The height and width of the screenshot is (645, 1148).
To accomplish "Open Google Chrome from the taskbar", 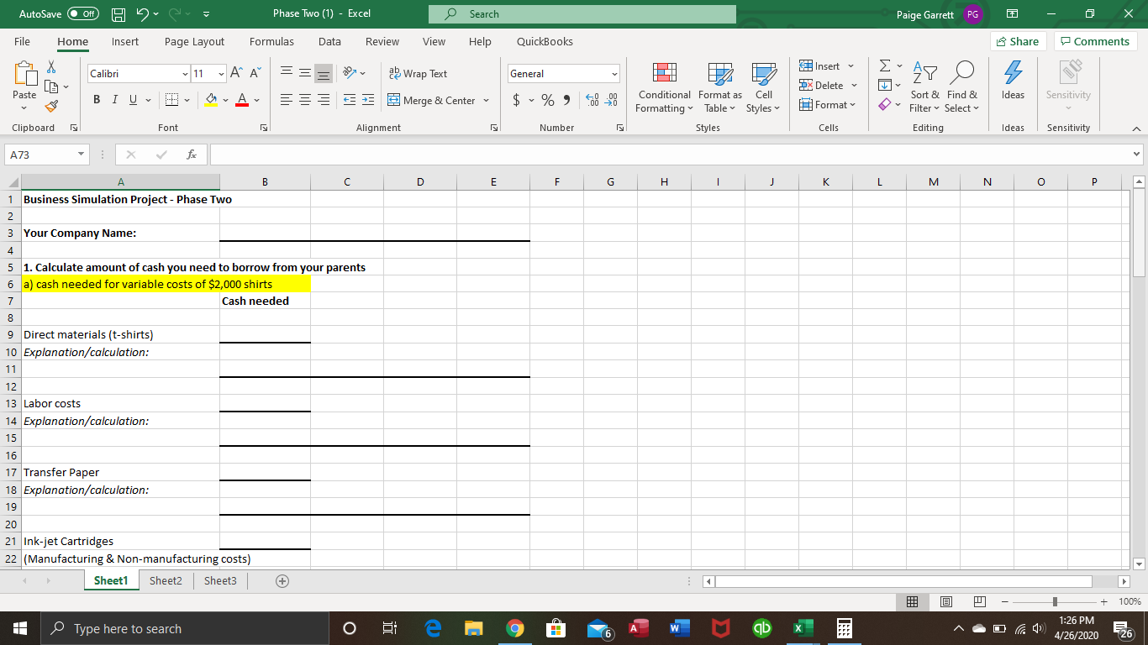I will (x=513, y=628).
